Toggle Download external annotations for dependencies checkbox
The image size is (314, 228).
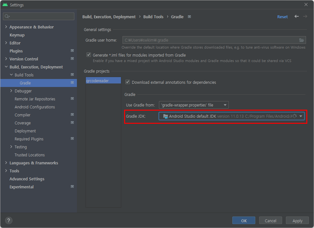click(128, 82)
